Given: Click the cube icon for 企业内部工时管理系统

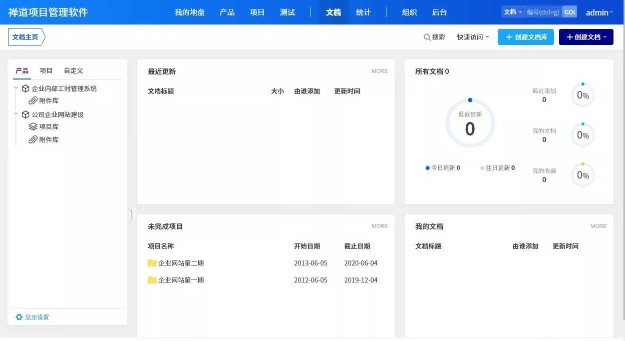Looking at the screenshot, I should (x=26, y=88).
